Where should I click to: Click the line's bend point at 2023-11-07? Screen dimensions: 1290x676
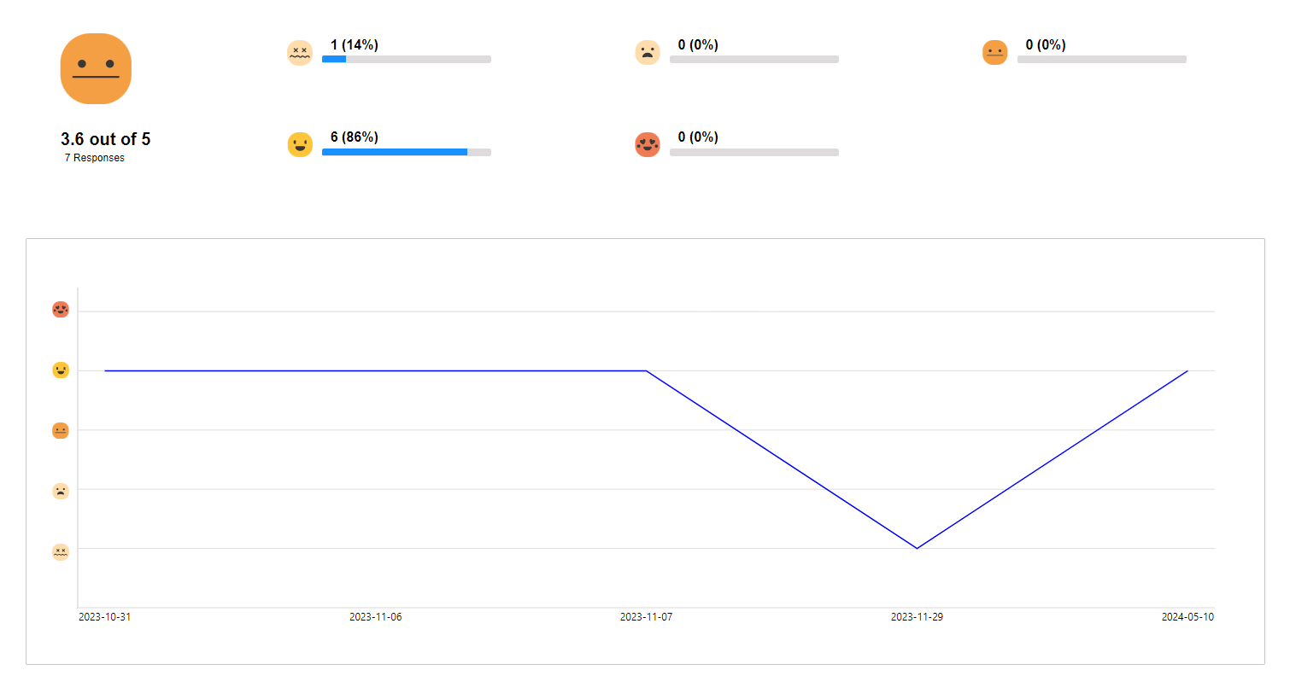pyautogui.click(x=646, y=370)
